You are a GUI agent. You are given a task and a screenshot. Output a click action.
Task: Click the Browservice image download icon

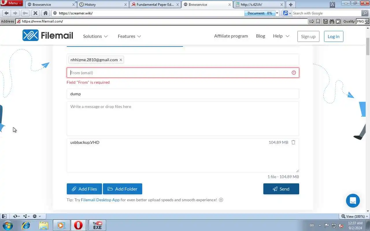pos(325,21)
